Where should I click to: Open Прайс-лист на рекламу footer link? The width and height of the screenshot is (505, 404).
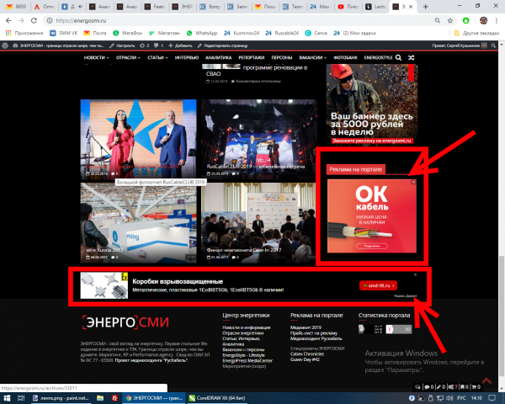pyautogui.click(x=314, y=333)
